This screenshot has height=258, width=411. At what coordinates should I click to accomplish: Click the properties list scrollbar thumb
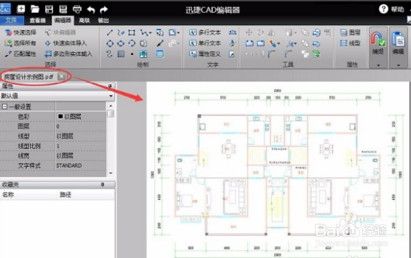point(110,114)
